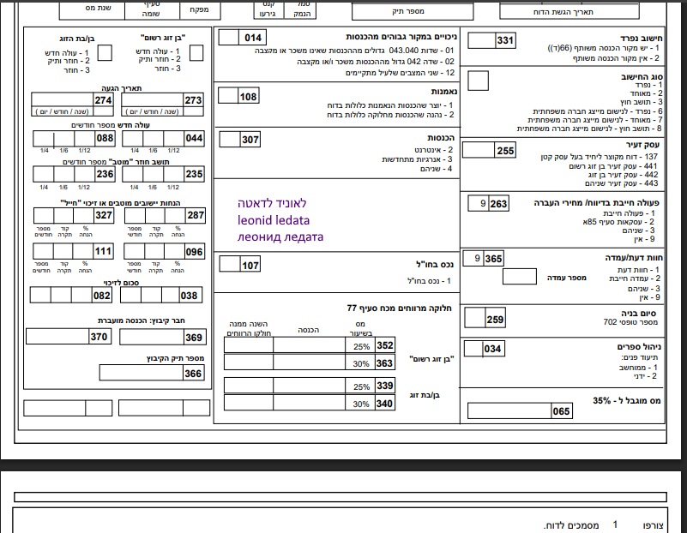
Task: Click the input cell beside code 034
Action: point(473,348)
